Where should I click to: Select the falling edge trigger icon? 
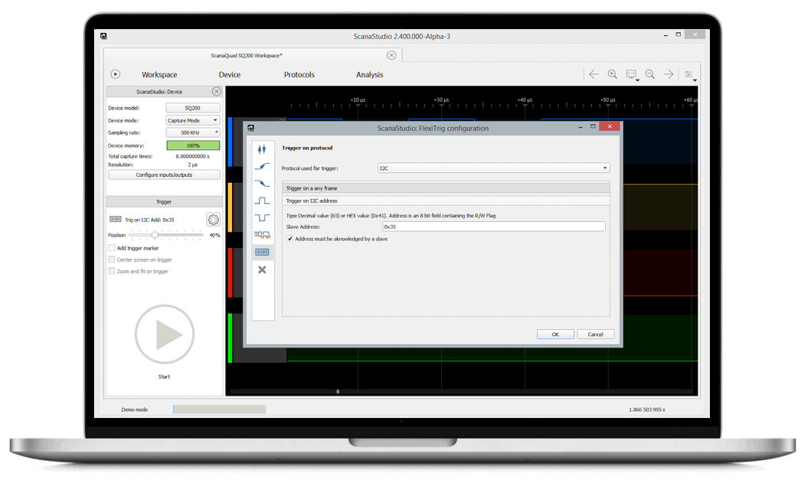(x=262, y=184)
